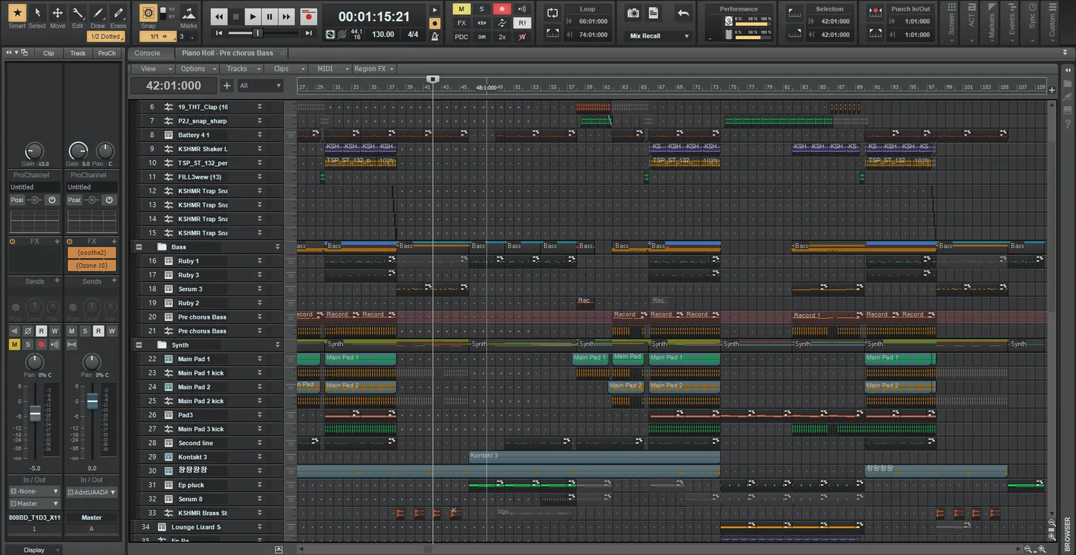The width and height of the screenshot is (1076, 555).
Task: Add a new track with plus button
Action: tap(226, 86)
